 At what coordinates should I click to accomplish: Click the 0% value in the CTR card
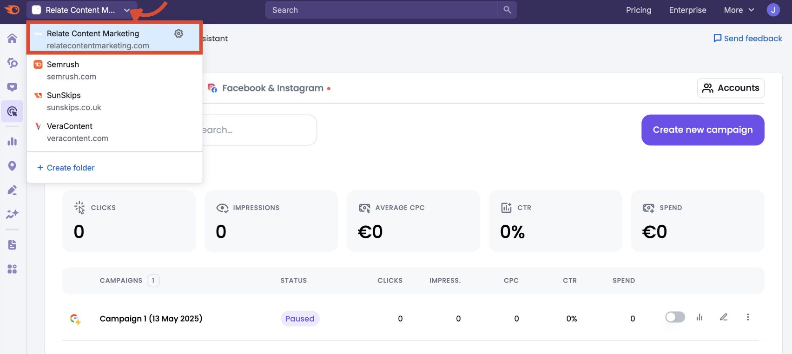(x=512, y=232)
